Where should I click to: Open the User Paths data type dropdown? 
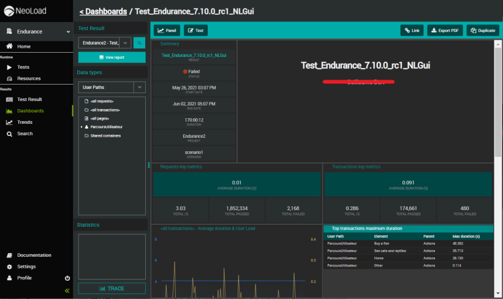click(112, 87)
